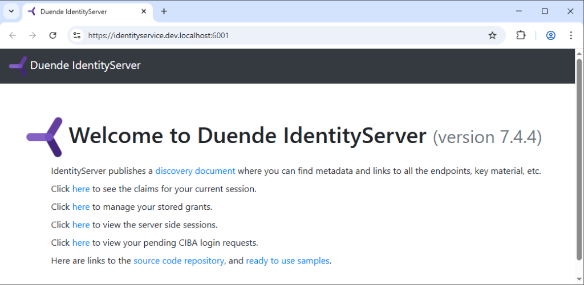The height and width of the screenshot is (285, 584).
Task: Click the browser back arrow
Action: pos(13,35)
